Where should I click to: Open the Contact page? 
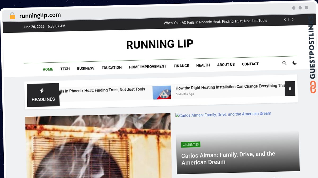[250, 64]
